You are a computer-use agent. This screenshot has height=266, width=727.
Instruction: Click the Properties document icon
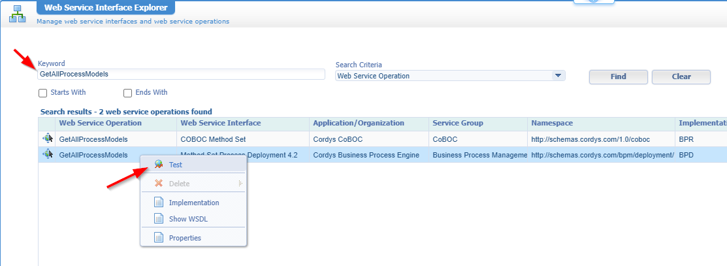tap(158, 238)
